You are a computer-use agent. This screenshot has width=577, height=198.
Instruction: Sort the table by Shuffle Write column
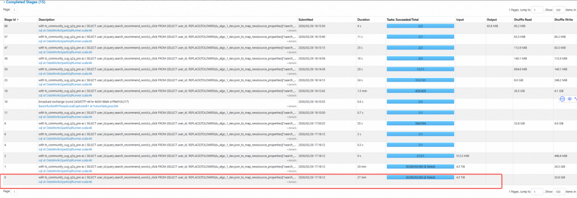tap(563, 19)
